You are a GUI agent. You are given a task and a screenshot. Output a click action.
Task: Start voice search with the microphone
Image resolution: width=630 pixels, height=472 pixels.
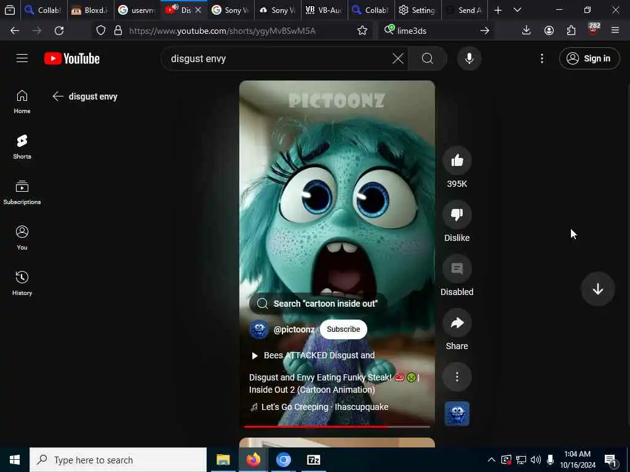click(x=469, y=58)
